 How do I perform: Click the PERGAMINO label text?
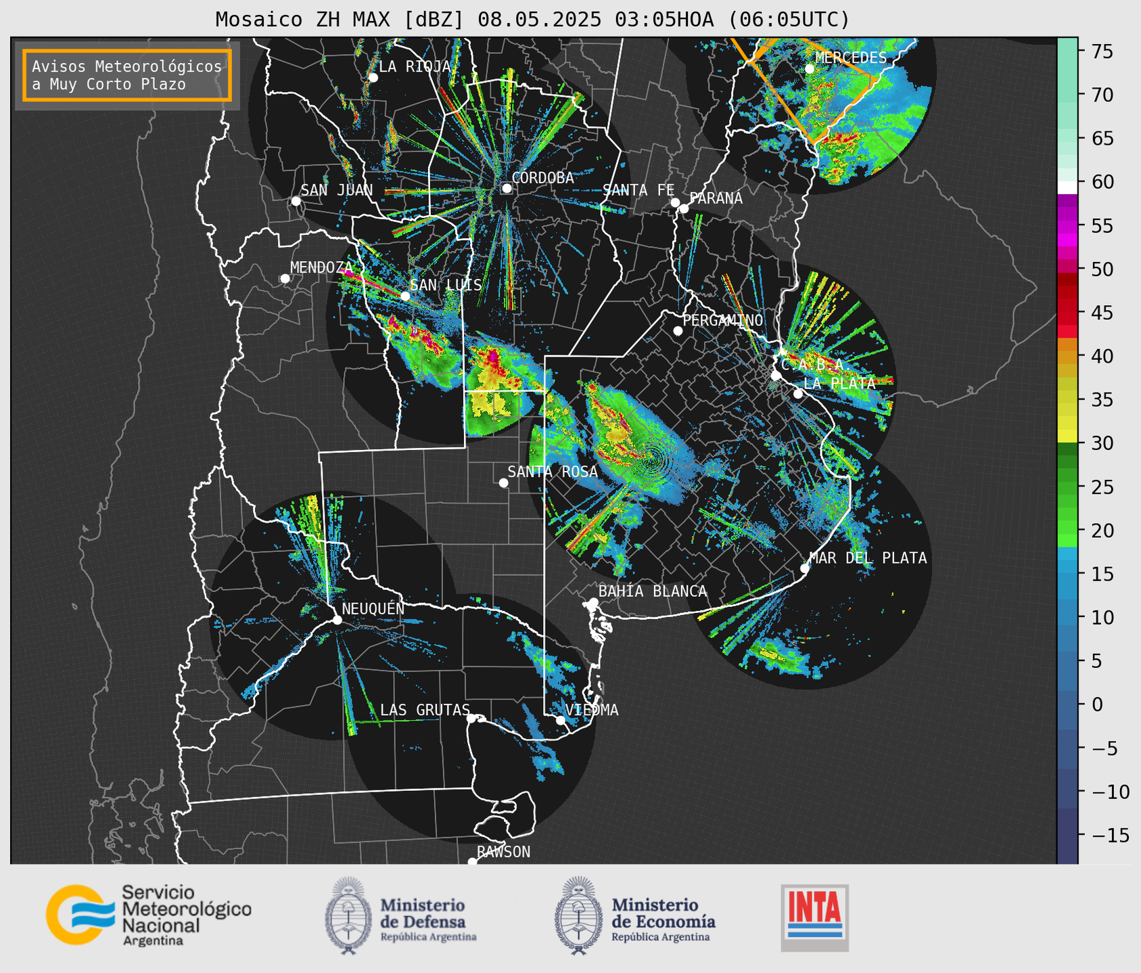pyautogui.click(x=722, y=320)
